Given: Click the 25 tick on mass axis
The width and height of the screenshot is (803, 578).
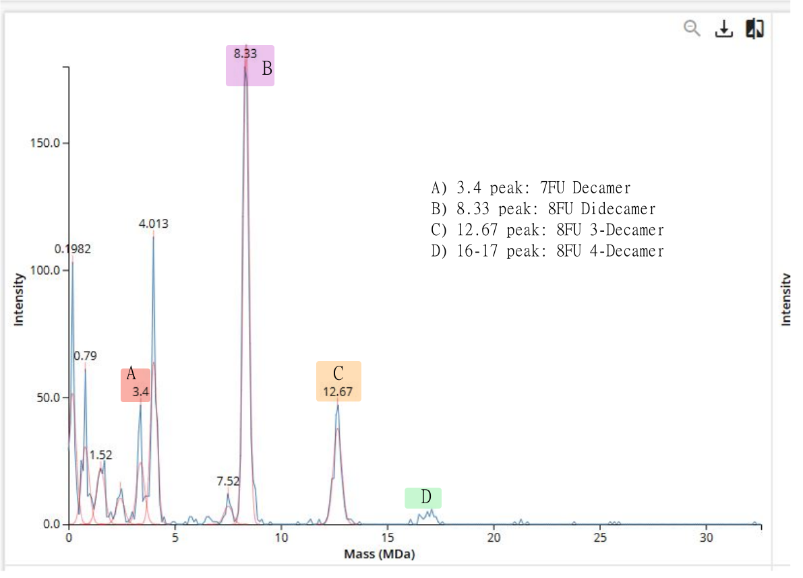Looking at the screenshot, I should 600,538.
